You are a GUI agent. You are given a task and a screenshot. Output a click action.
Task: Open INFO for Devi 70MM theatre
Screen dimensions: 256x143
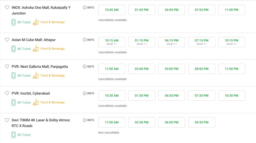[88, 120]
